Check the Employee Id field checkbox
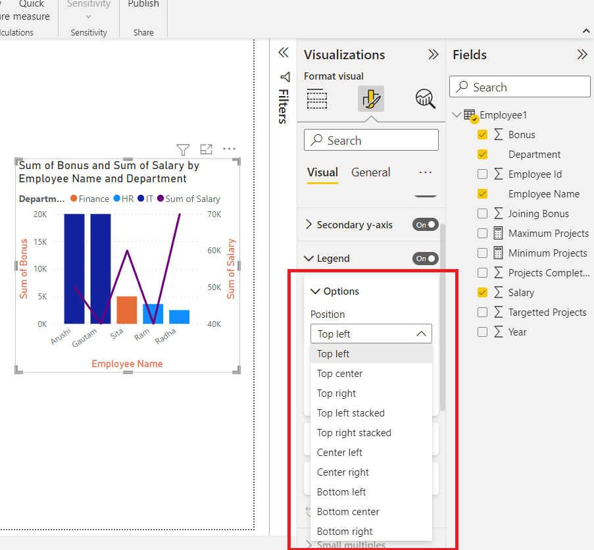This screenshot has height=550, width=594. [x=482, y=174]
